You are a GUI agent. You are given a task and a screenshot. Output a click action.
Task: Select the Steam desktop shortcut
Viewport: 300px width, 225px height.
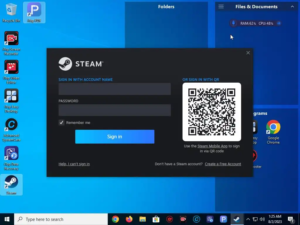pyautogui.click(x=11, y=185)
